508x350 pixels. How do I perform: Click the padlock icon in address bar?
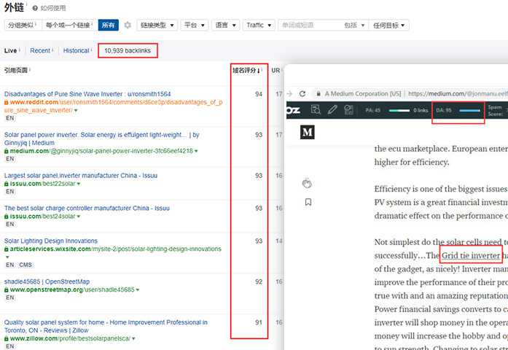(x=319, y=93)
